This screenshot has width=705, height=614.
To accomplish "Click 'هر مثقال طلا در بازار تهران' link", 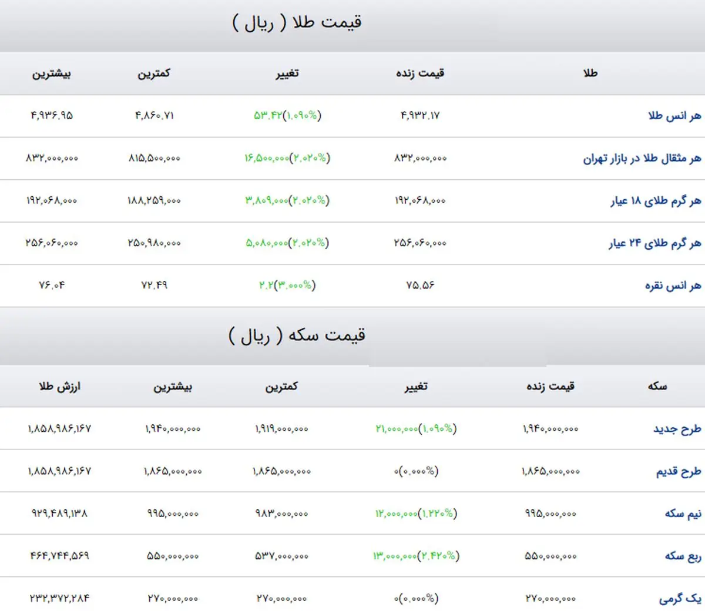I will pos(642,159).
